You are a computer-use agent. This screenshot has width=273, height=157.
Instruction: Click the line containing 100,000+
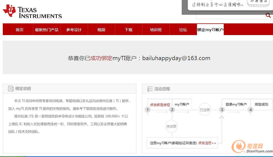pos(71,116)
